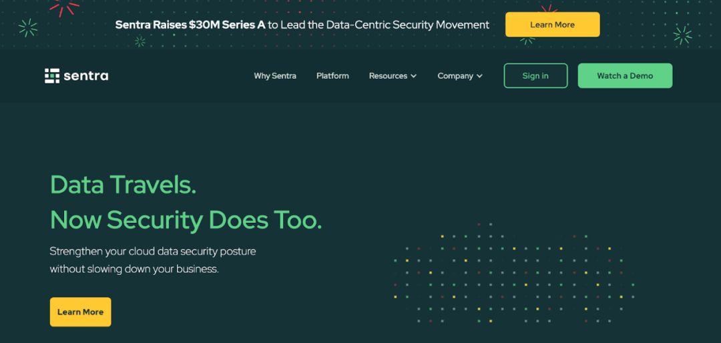This screenshot has height=343, width=721.
Task: Go to the Platform menu item
Action: pos(332,76)
